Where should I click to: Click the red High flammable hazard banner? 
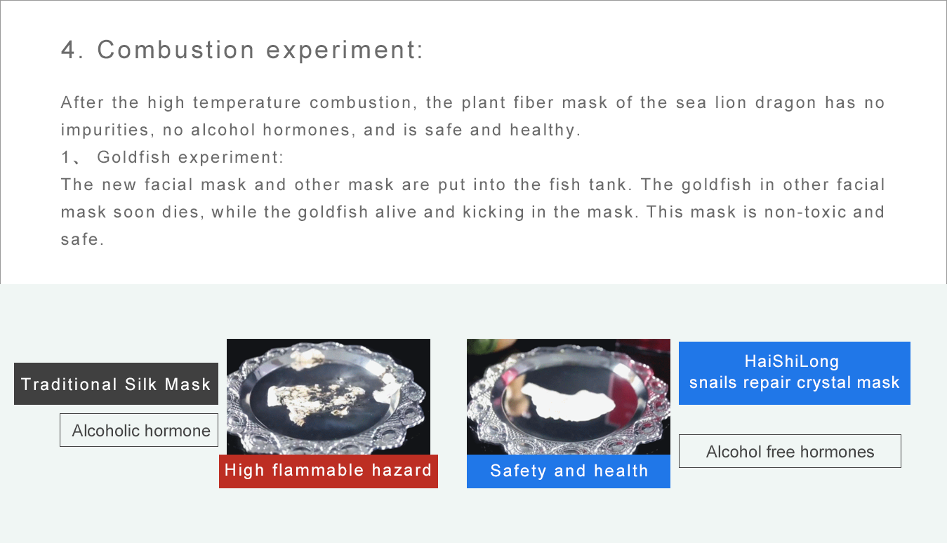click(x=329, y=470)
